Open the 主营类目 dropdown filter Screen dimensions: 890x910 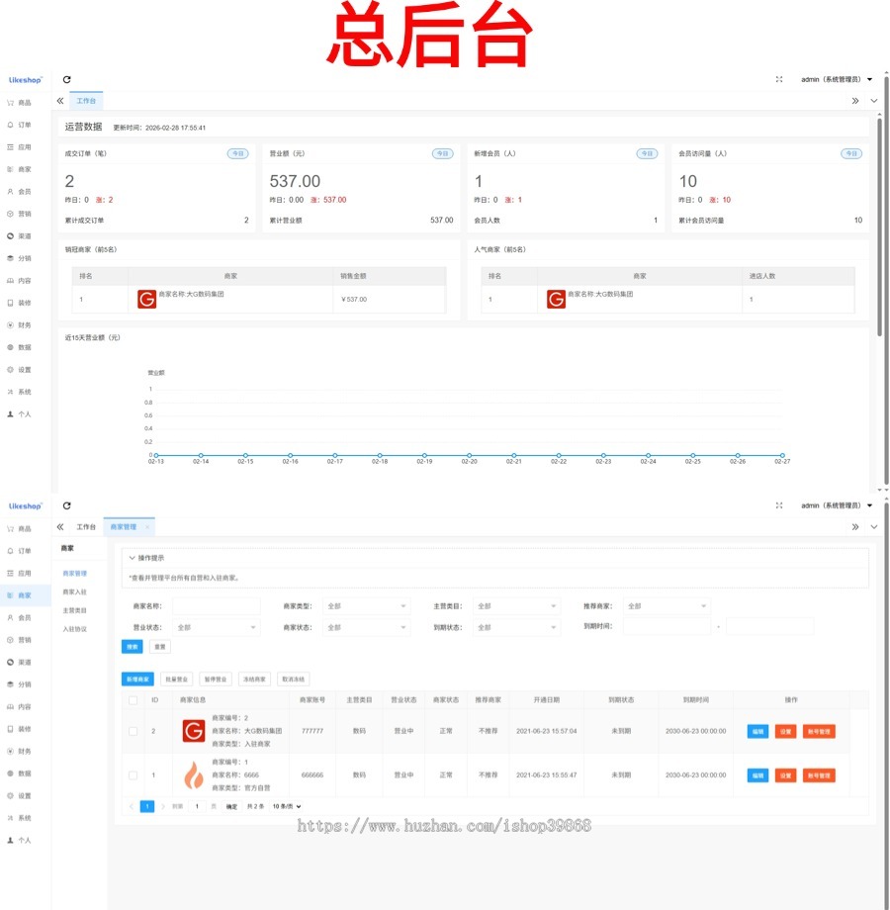517,606
